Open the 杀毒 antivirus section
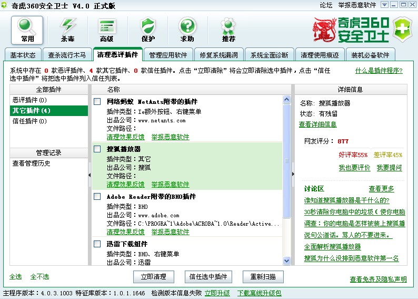The image size is (418, 299). pos(67,30)
